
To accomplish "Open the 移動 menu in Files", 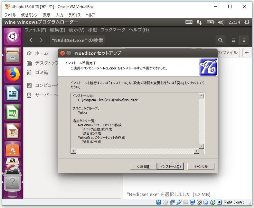I will (x=93, y=30).
